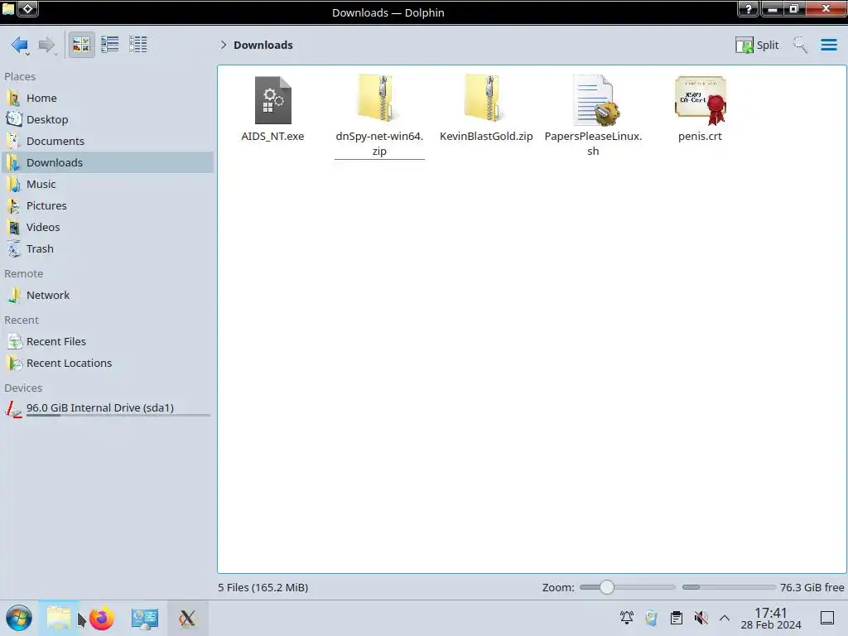Open Network under Remote
Screen dimensions: 848x636
tap(107, 296)
